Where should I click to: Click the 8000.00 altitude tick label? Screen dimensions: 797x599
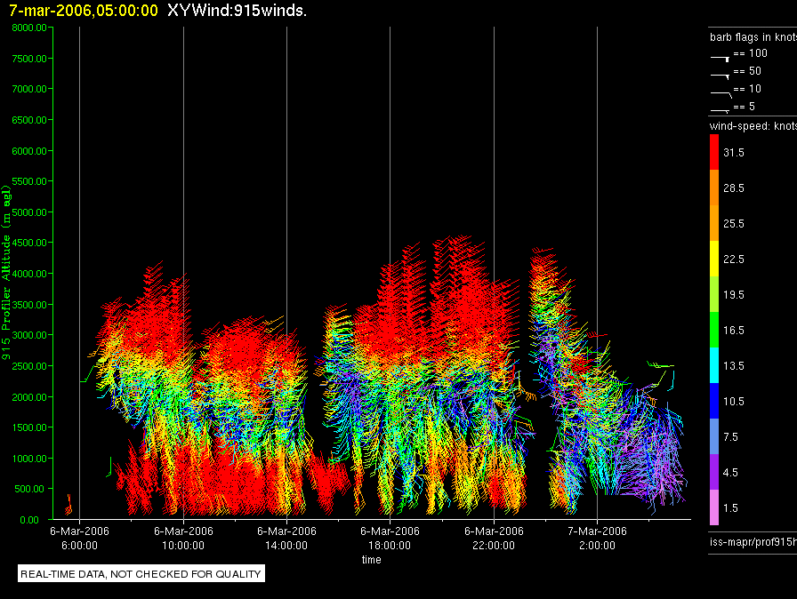point(29,28)
